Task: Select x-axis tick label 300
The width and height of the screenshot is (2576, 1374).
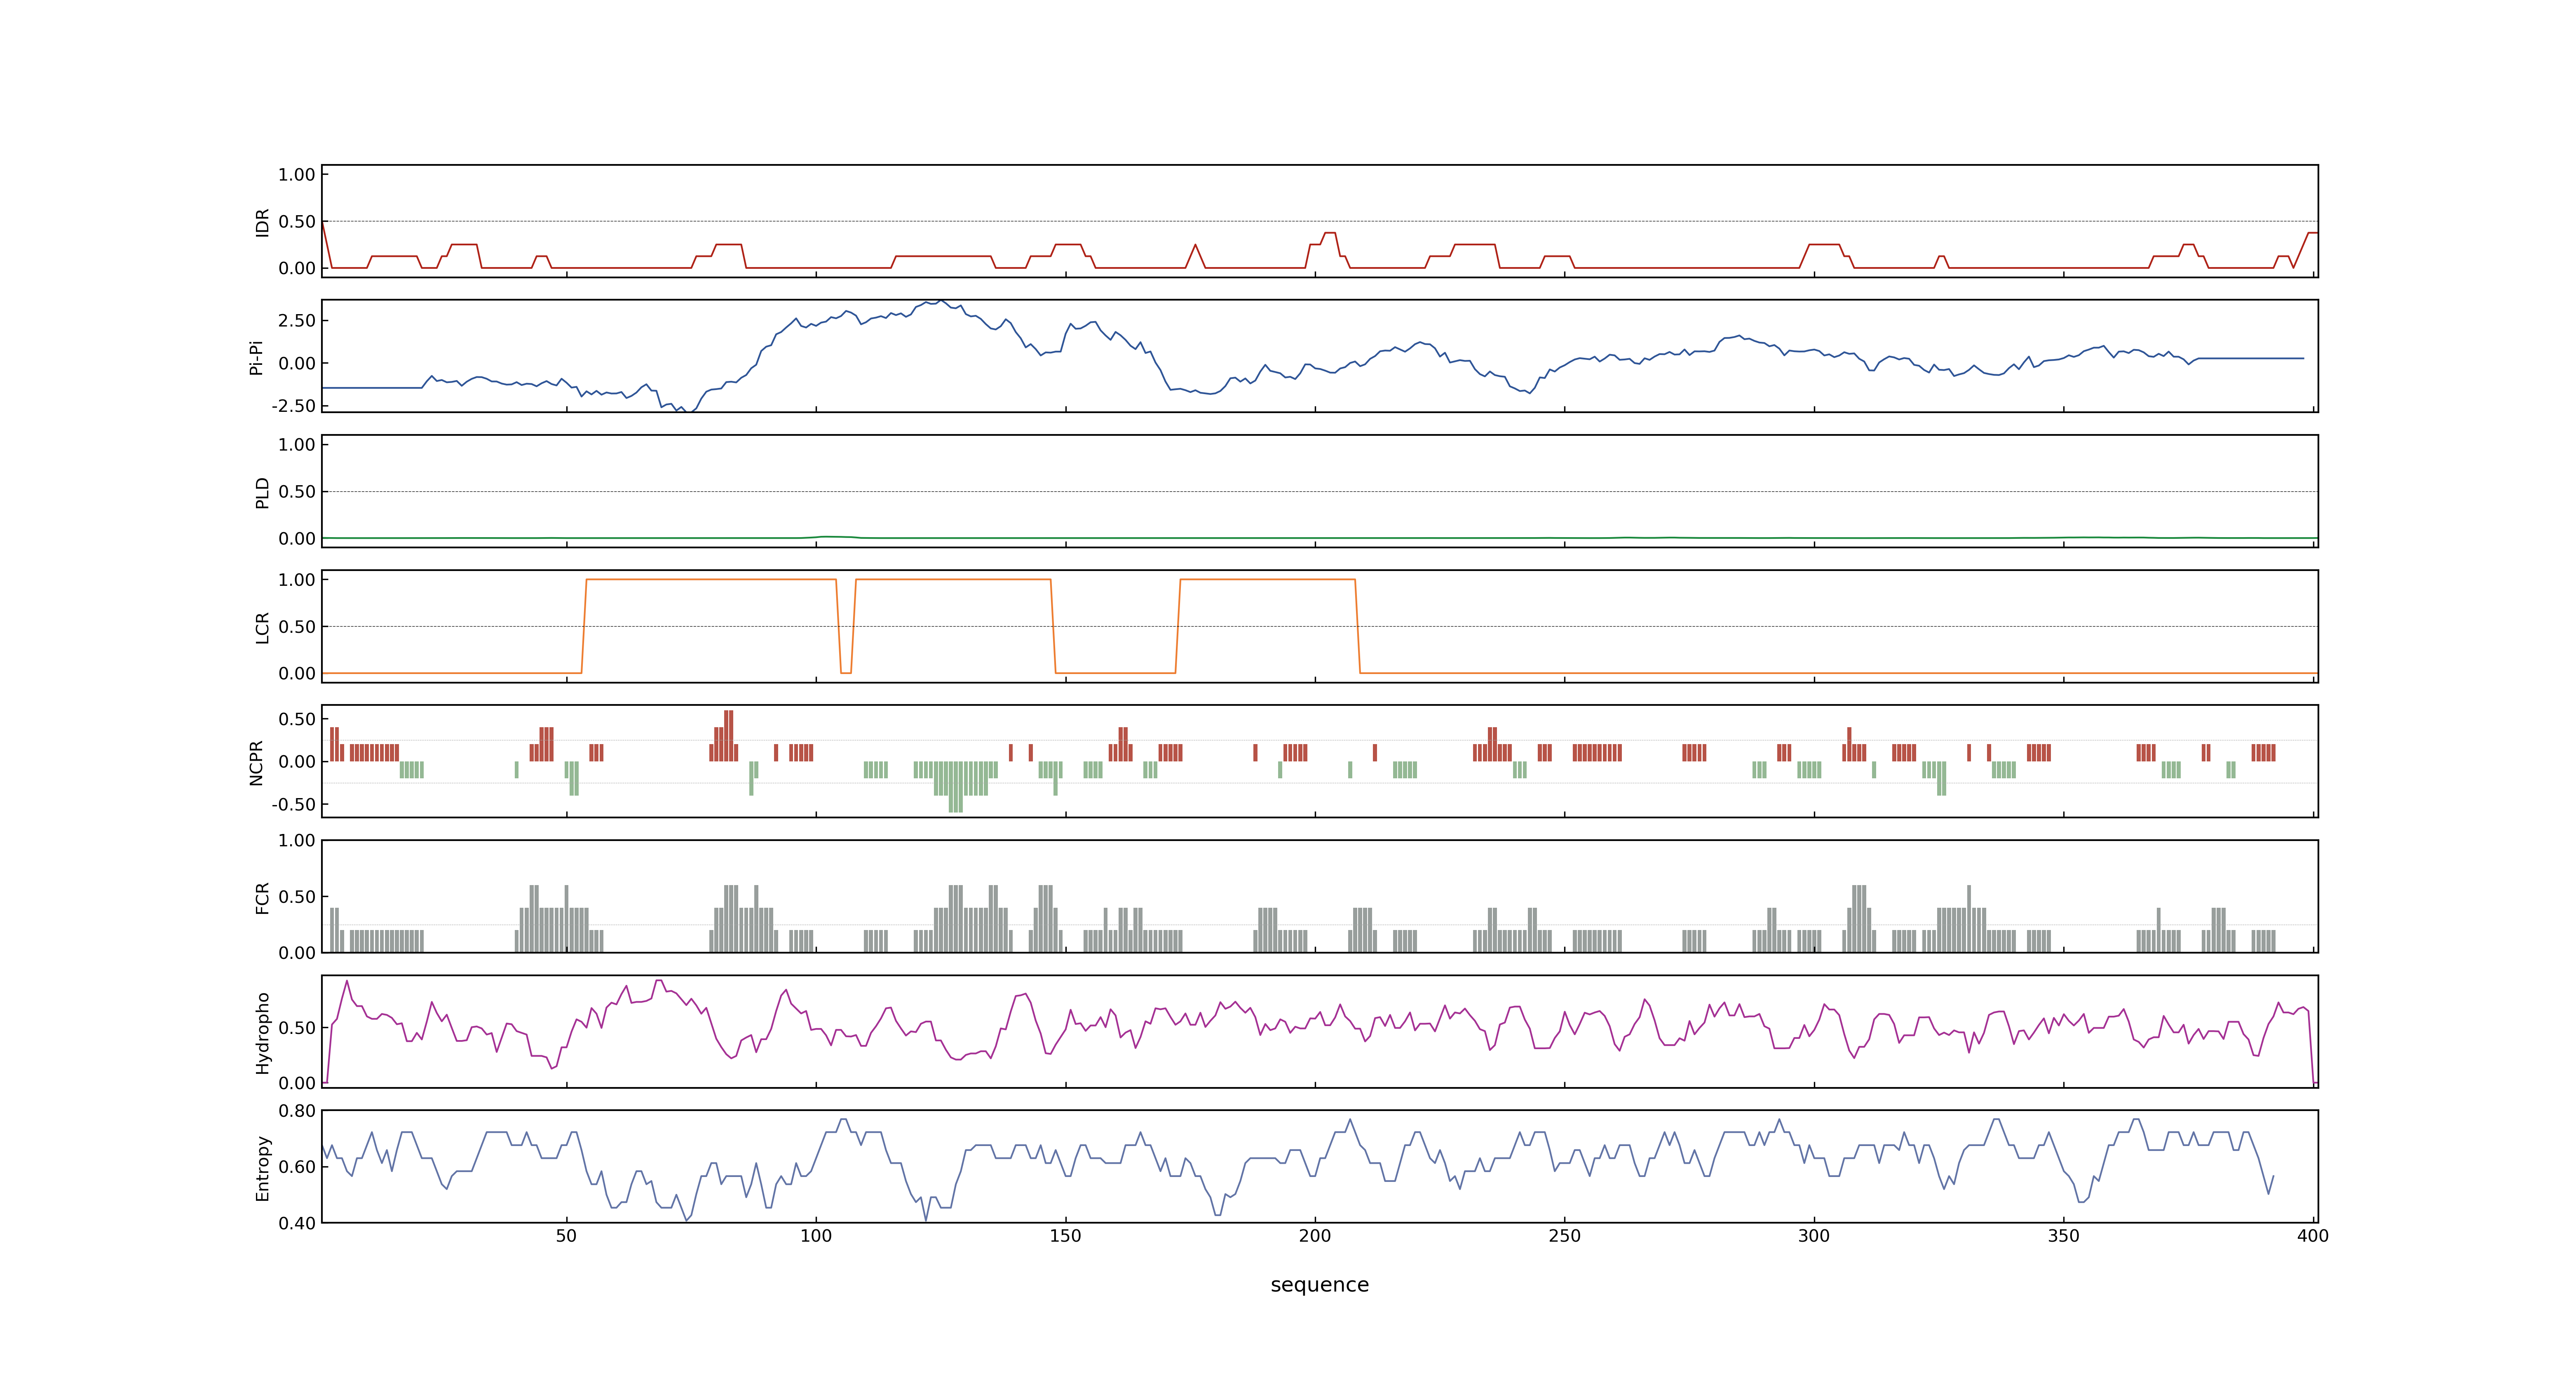Action: tap(1814, 1235)
